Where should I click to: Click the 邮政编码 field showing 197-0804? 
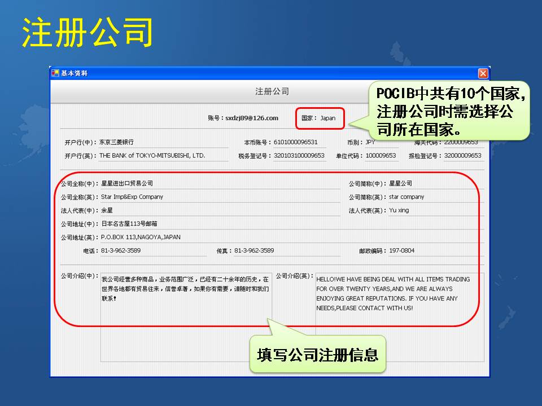[x=435, y=250]
